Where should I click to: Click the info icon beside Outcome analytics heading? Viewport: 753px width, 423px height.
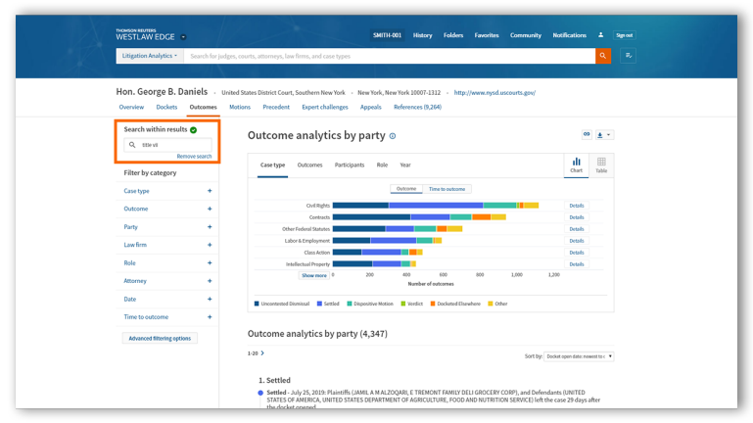point(393,136)
